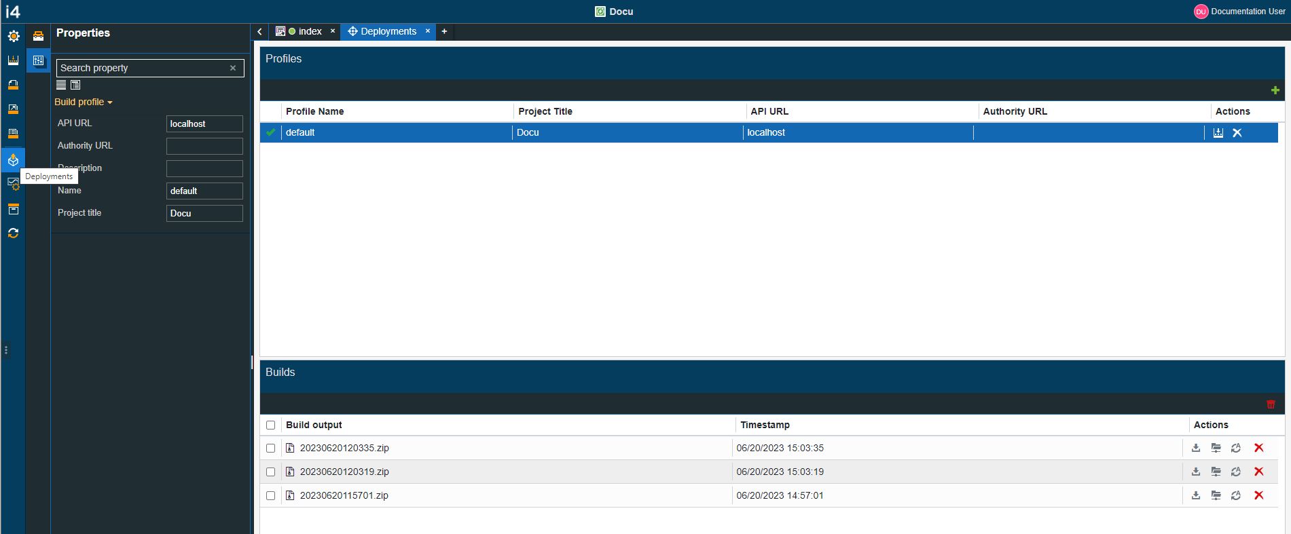Viewport: 1291px width, 534px height.
Task: Delete the default profile
Action: 1237,133
